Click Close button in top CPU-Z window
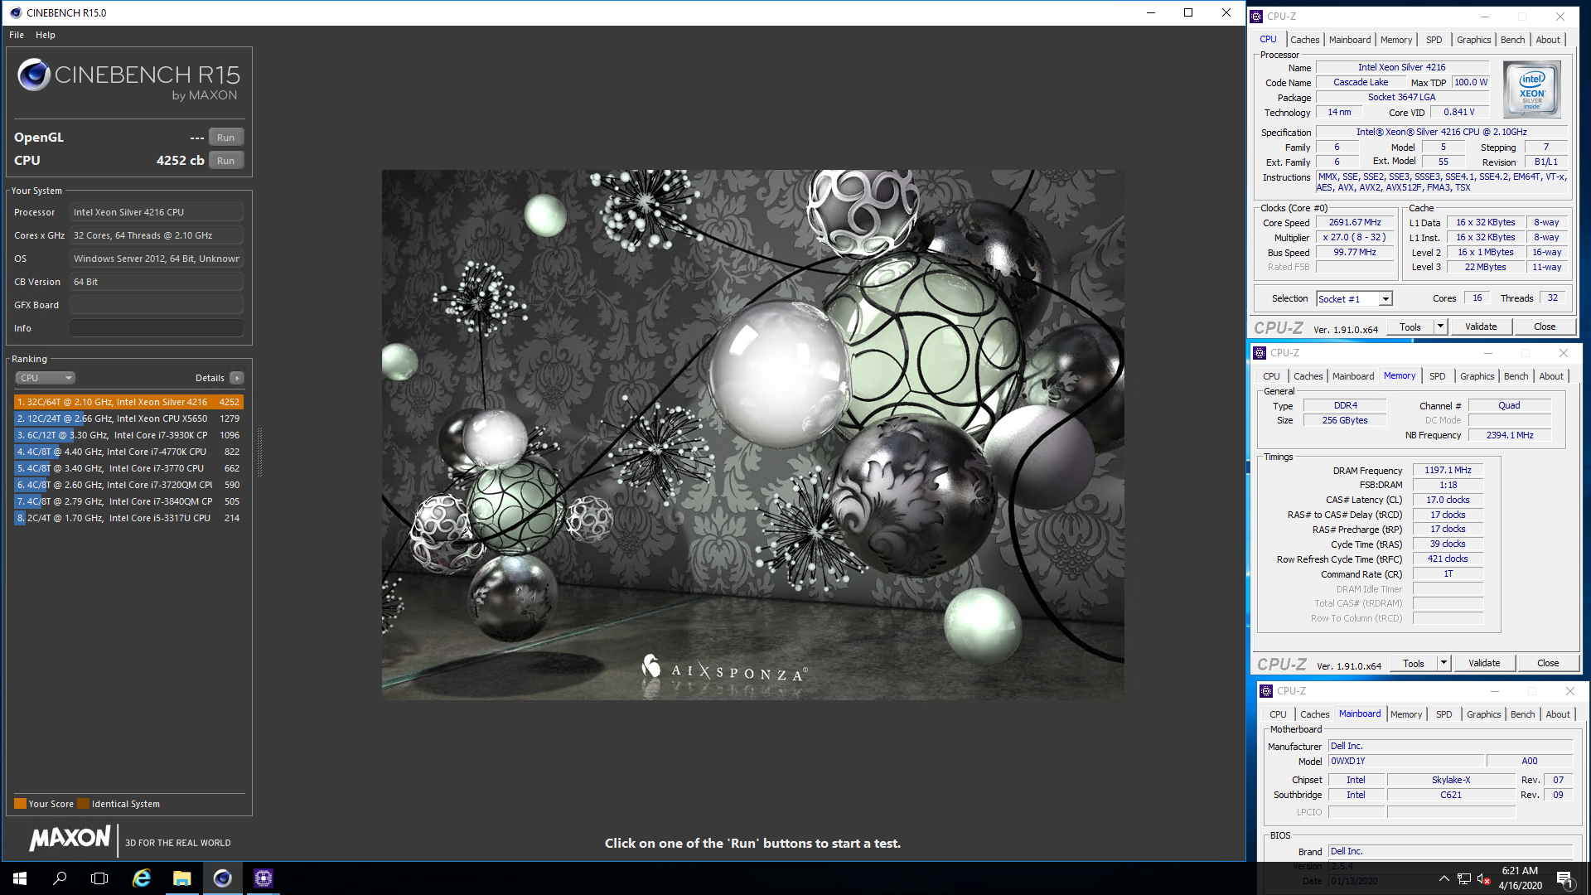Screen dimensions: 1591x895 point(1545,327)
